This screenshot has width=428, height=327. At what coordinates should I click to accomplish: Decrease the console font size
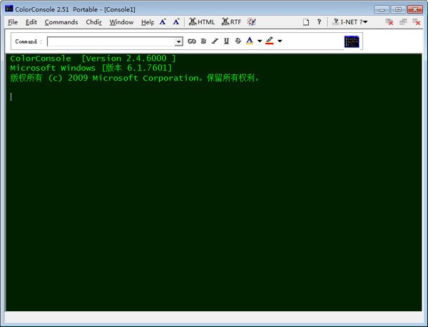(x=175, y=22)
